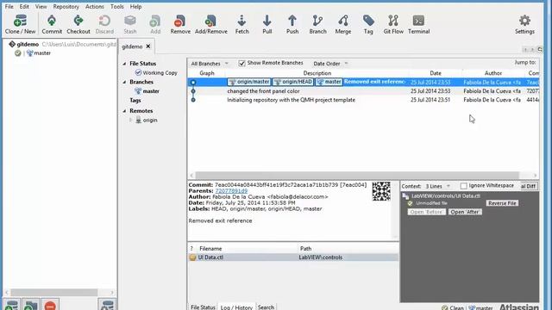Click the Open 'After' button
This screenshot has height=310, width=552.
click(x=465, y=212)
